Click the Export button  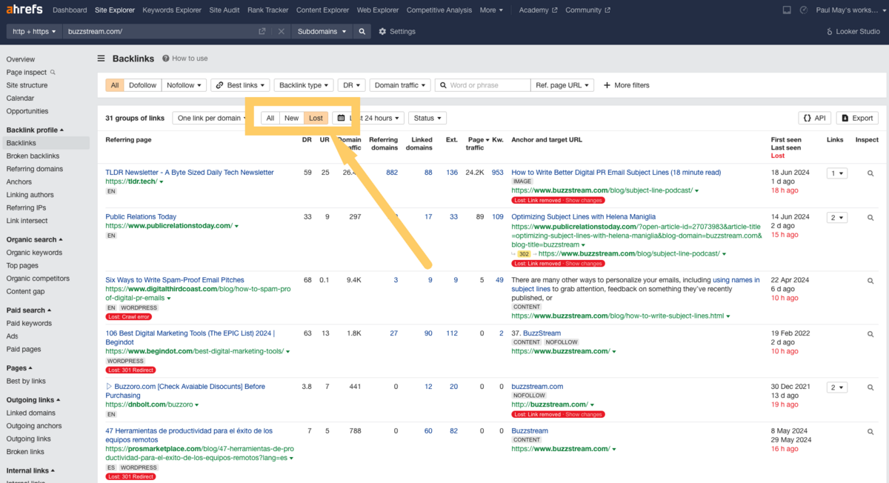tap(857, 117)
